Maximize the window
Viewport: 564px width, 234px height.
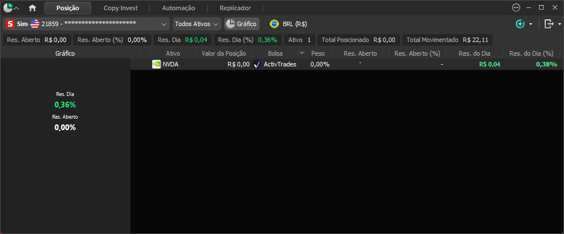(x=541, y=7)
